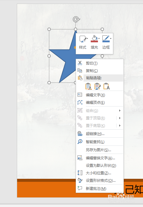Viewport: 143px width, 207px height.
Task: Click the Bring to Front icon
Action: [x=80, y=118]
